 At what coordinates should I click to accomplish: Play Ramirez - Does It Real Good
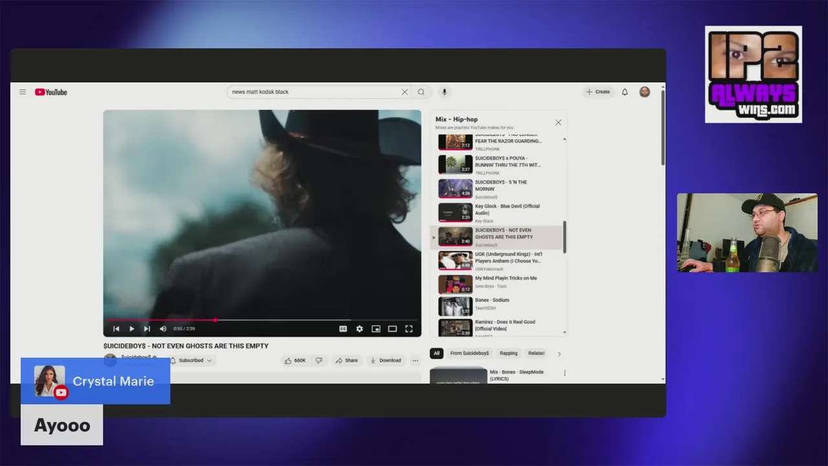click(x=498, y=327)
